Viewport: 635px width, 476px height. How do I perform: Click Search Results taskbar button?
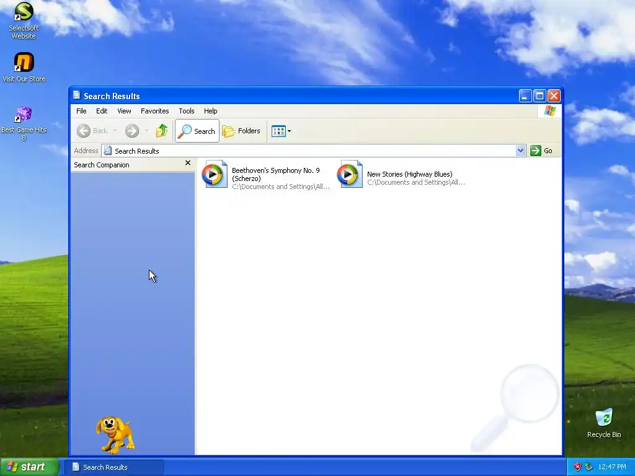pos(114,467)
